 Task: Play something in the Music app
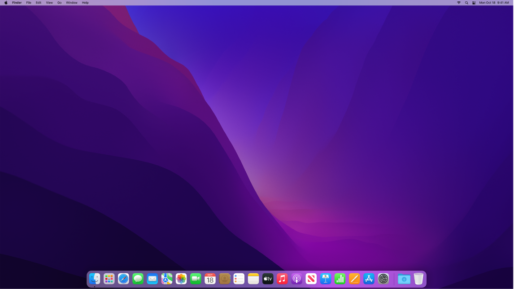[x=282, y=279]
